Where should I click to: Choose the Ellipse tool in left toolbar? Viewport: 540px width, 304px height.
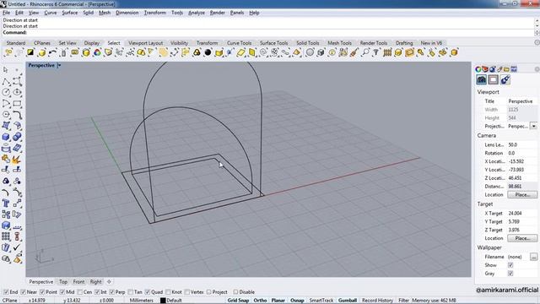[x=17, y=92]
